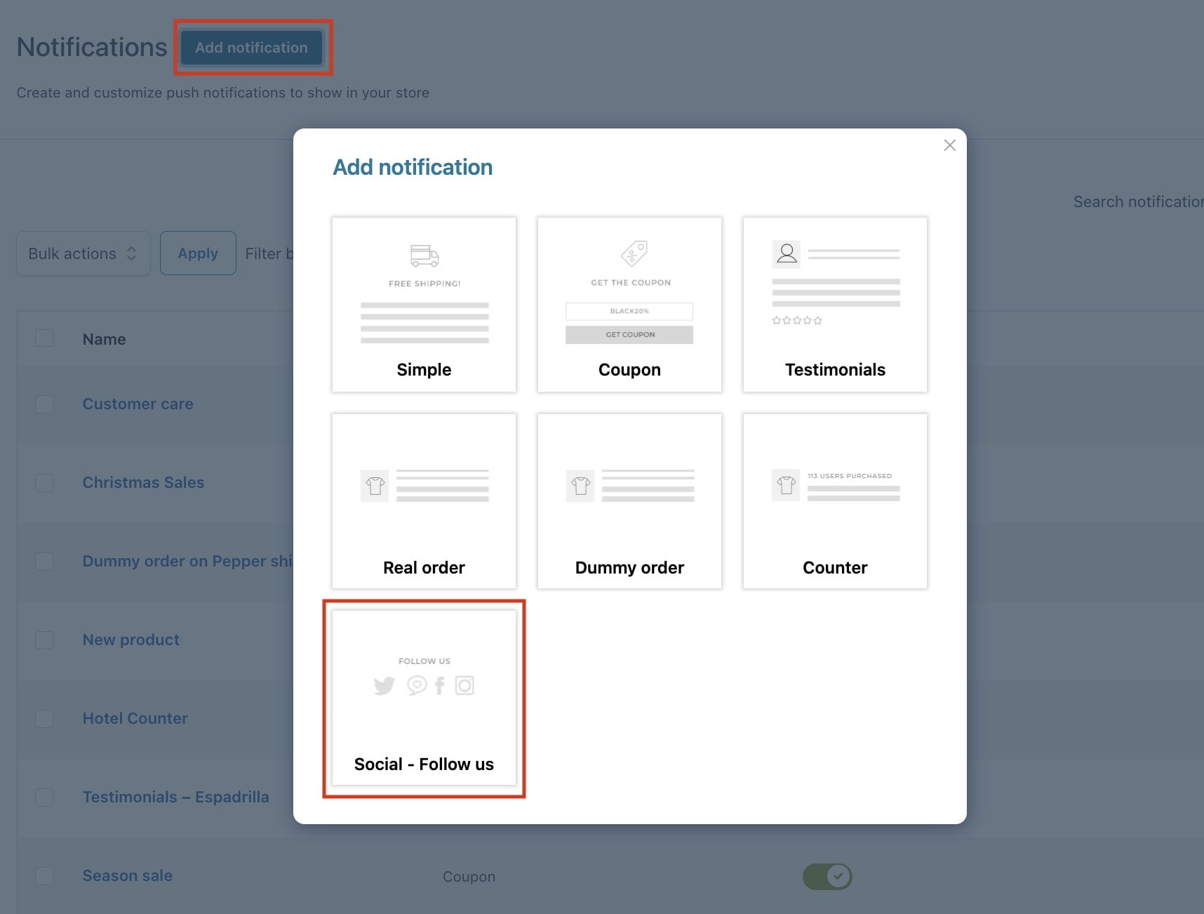The height and width of the screenshot is (914, 1204).
Task: Click the chat bubble heart icon
Action: 417,685
